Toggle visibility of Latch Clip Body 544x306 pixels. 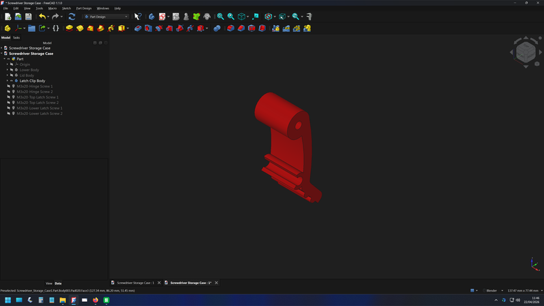click(12, 81)
